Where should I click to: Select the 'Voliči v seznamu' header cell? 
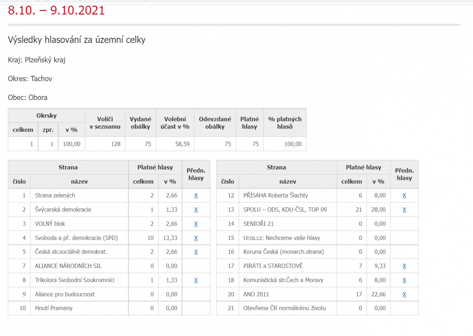click(105, 123)
